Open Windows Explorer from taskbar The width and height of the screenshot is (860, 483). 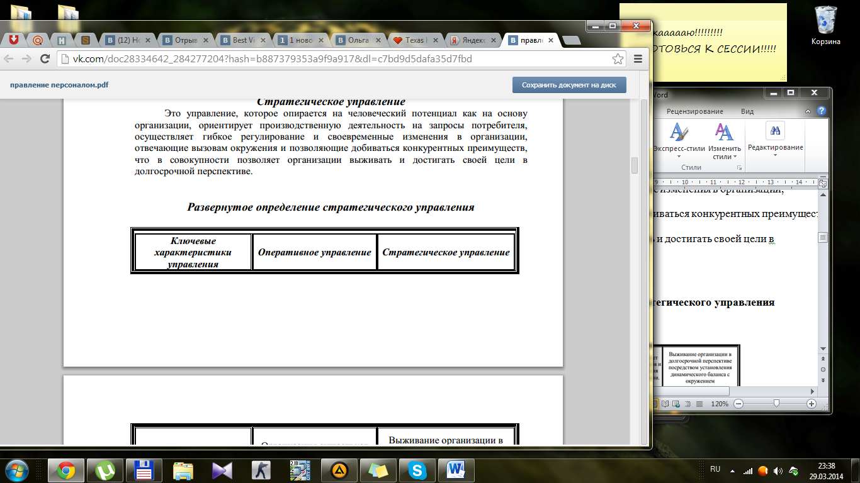tap(183, 470)
